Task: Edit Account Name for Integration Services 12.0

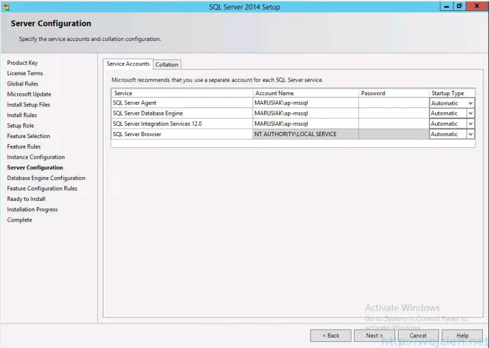Action: [306, 124]
